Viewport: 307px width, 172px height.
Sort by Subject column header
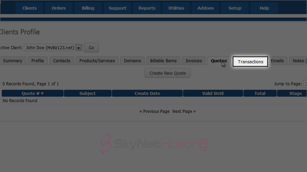(87, 94)
